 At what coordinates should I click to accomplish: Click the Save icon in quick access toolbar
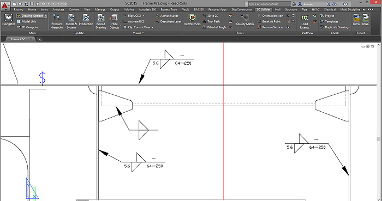pos(32,4)
